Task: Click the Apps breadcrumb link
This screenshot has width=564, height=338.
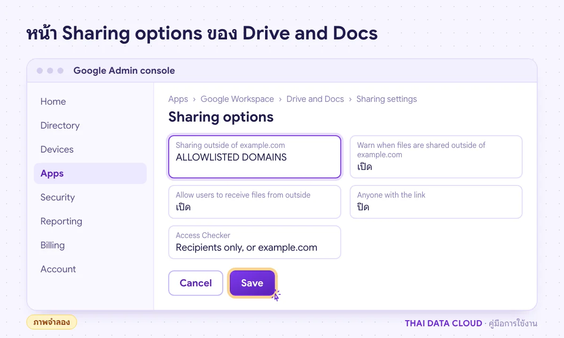Action: 178,99
